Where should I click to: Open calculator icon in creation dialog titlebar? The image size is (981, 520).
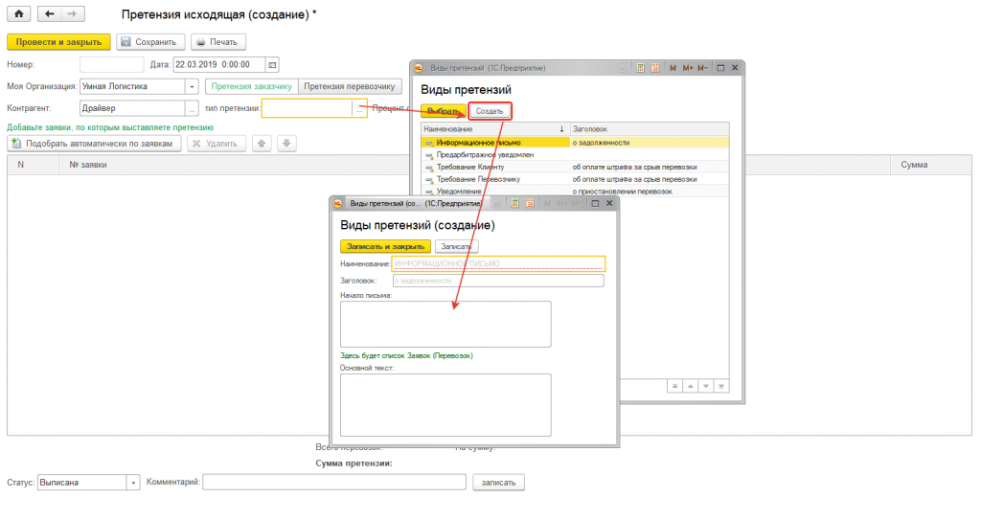pyautogui.click(x=514, y=203)
